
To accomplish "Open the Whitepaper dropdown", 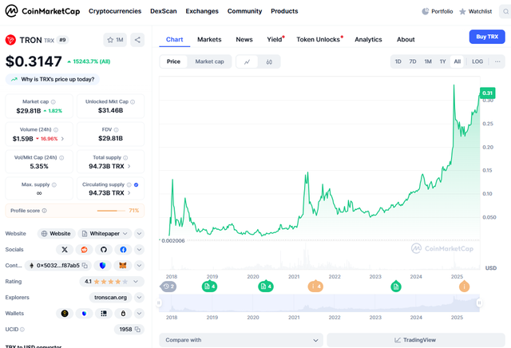I will 105,234.
